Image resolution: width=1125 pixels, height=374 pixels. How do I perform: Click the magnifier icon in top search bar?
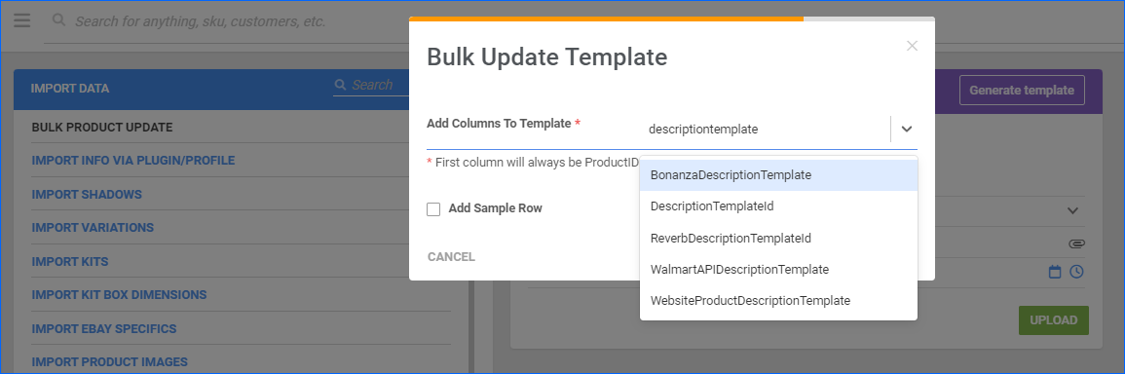pos(59,20)
